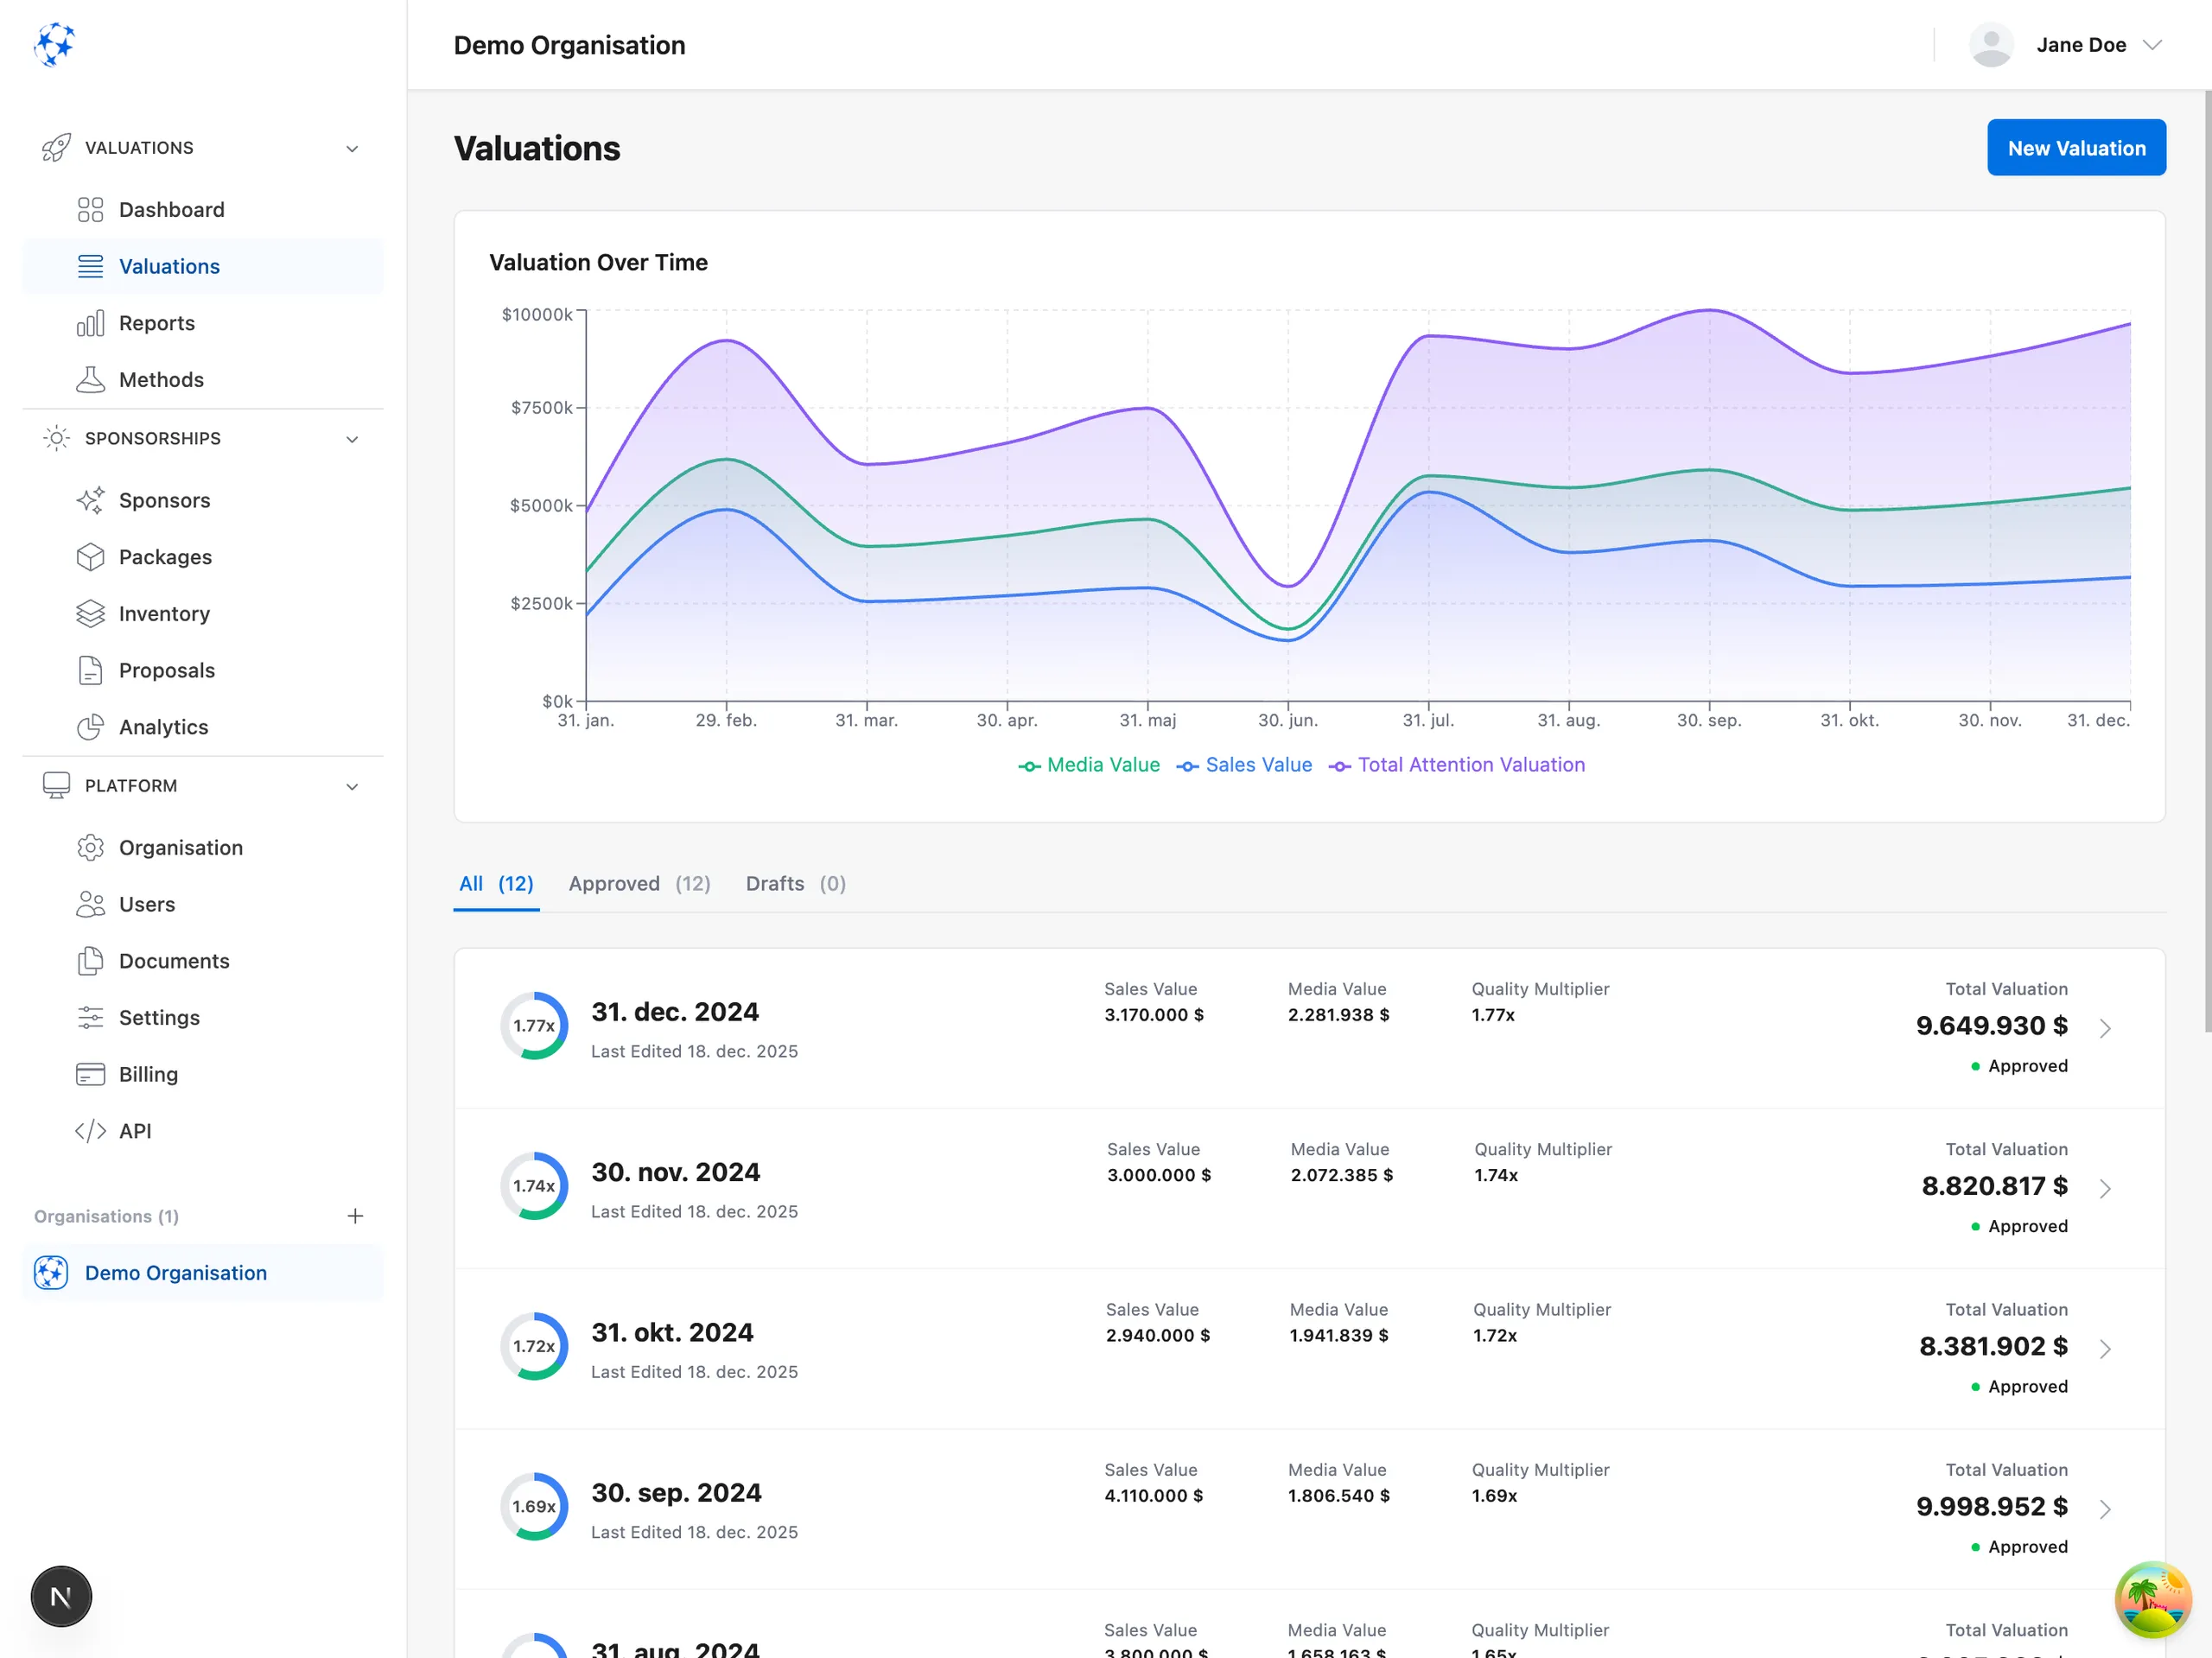Click the 1.69x quality multiplier ring
This screenshot has width=2212, height=1658.
tap(534, 1506)
